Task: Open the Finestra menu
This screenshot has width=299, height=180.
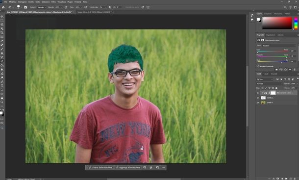Action: 77,2
